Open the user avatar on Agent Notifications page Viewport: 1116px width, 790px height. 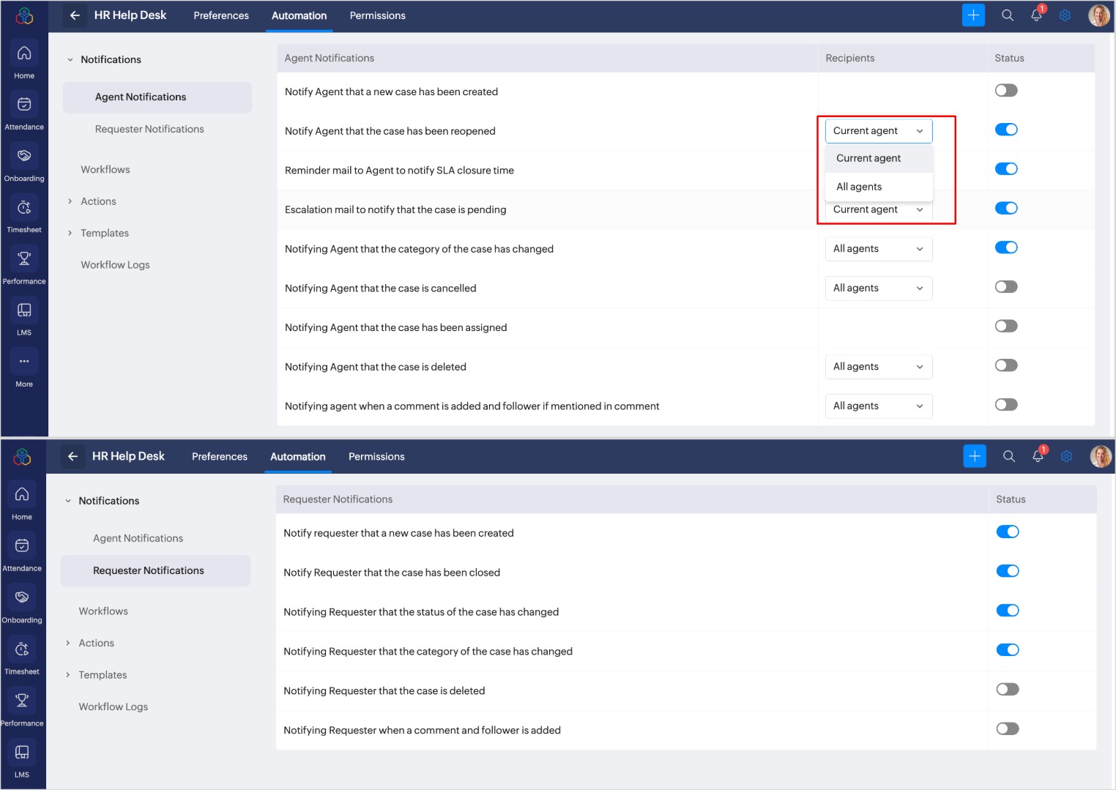click(x=1098, y=15)
